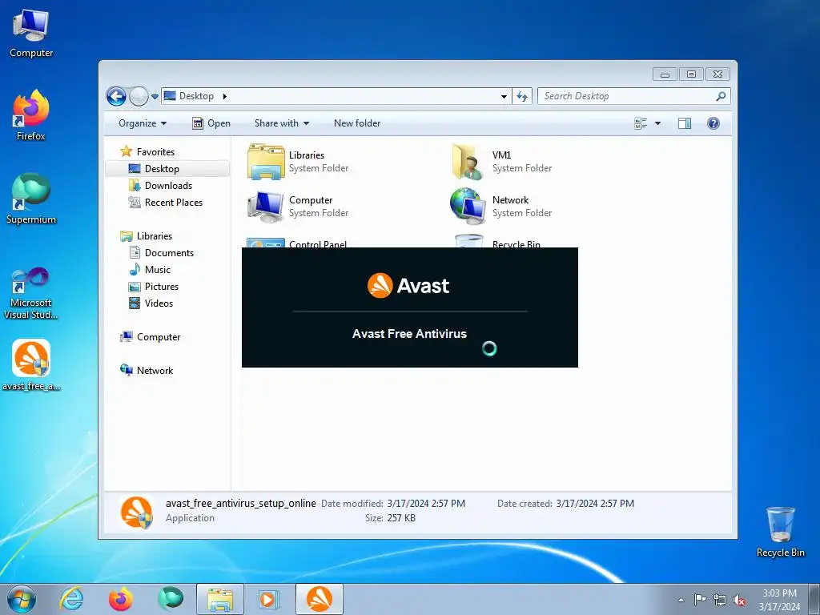Switch to Windows Explorer taskbar button
Image resolution: width=820 pixels, height=615 pixels.
click(x=220, y=599)
